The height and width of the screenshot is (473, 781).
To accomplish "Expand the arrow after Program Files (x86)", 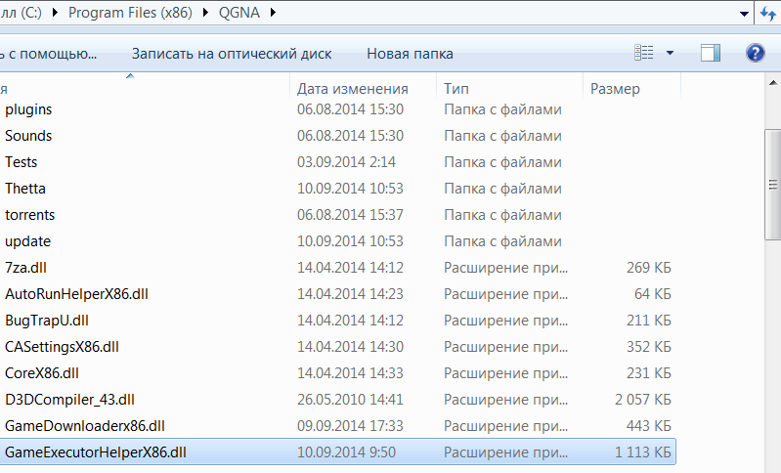I will click(x=205, y=13).
